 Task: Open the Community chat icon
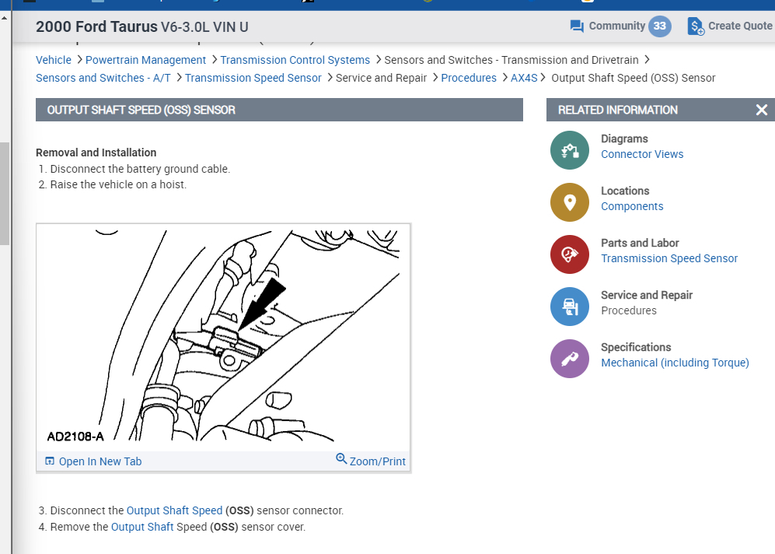coord(577,26)
